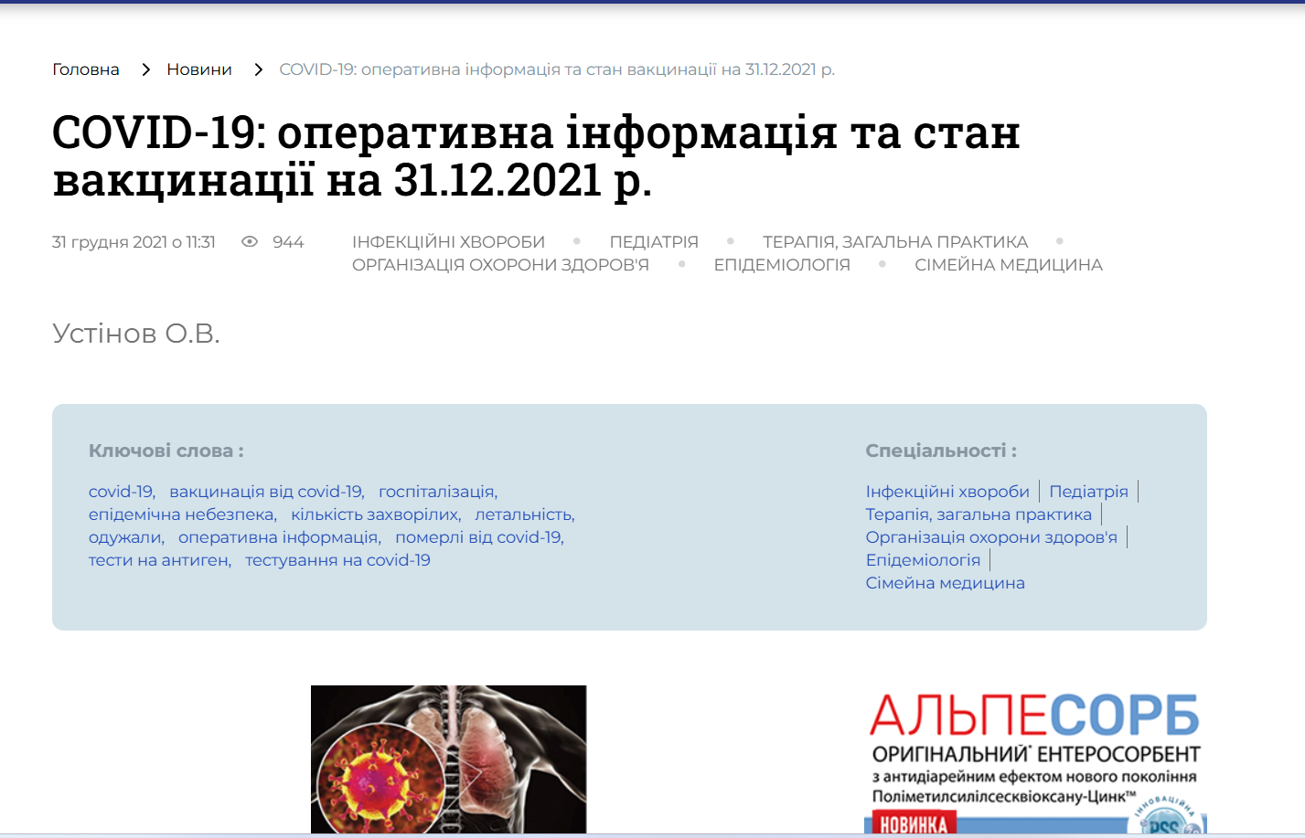Open the covid-19 keyword link
The image size is (1305, 838).
pos(122,492)
